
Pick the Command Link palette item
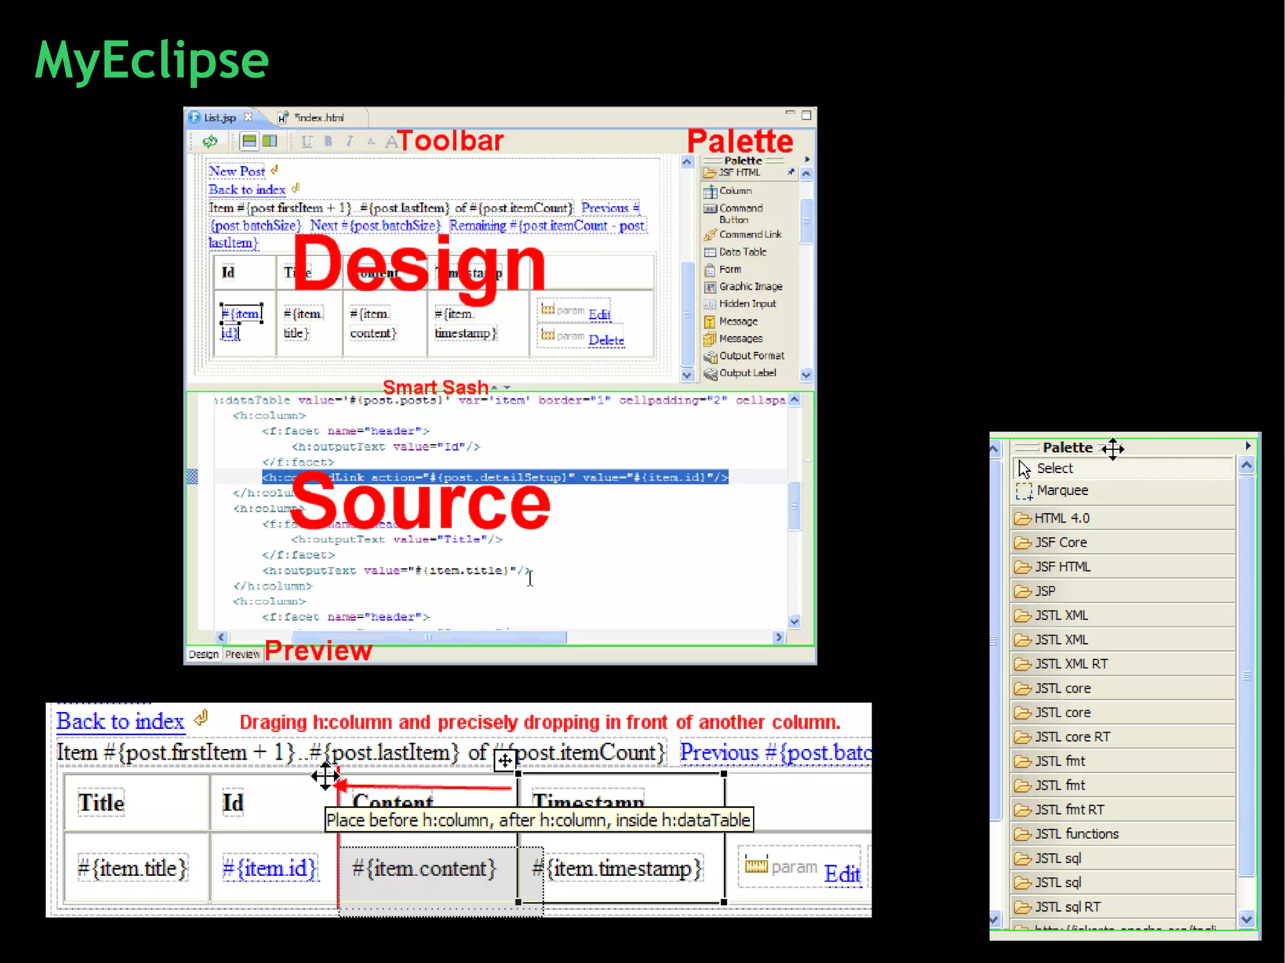tap(743, 235)
